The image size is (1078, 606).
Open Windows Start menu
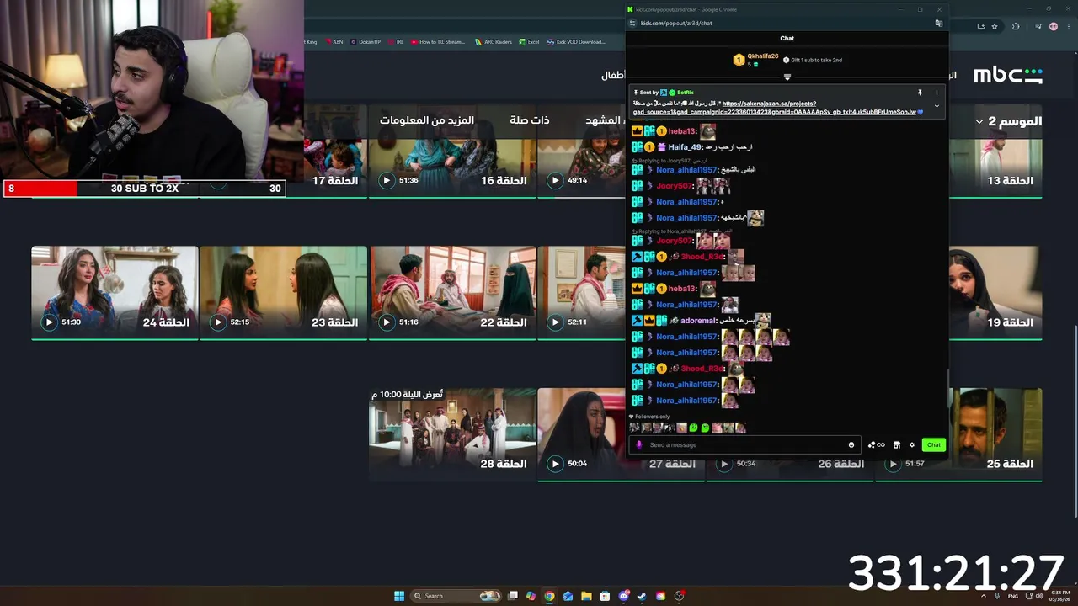point(399,596)
